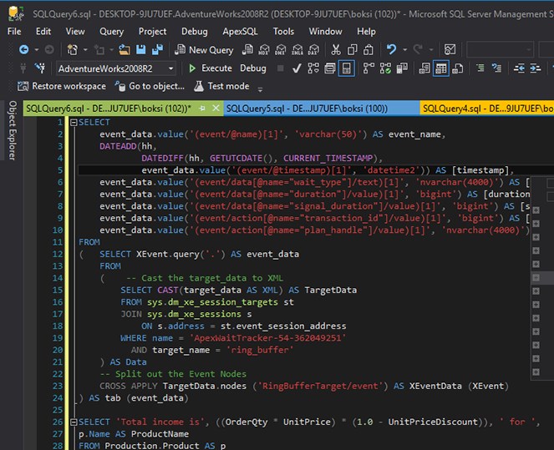Screen dimensions: 554x450
Task: Click the New Project icon
Action: (73, 50)
